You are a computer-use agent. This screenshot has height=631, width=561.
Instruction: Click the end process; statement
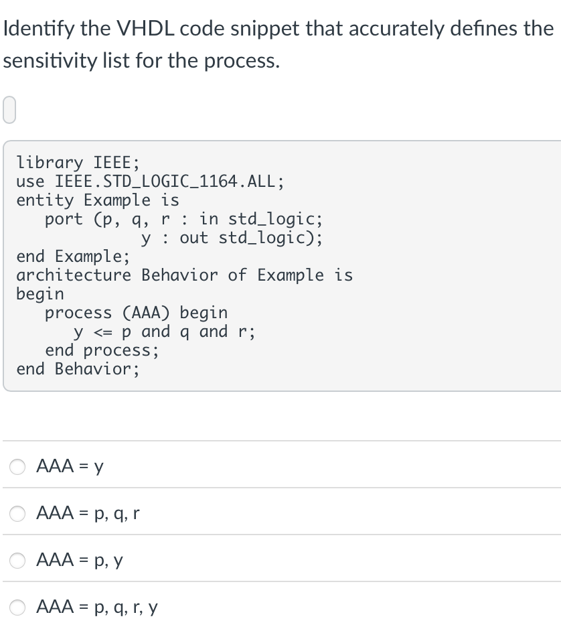click(100, 350)
